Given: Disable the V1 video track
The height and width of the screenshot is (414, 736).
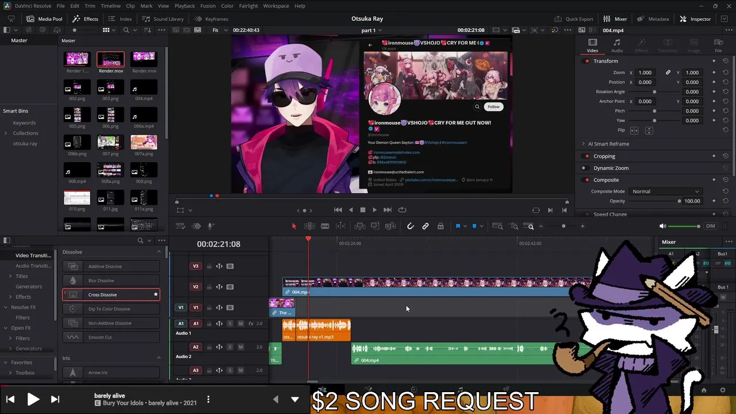Looking at the screenshot, I should point(230,308).
